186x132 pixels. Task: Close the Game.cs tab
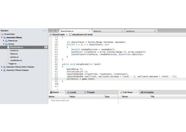click(x=122, y=31)
